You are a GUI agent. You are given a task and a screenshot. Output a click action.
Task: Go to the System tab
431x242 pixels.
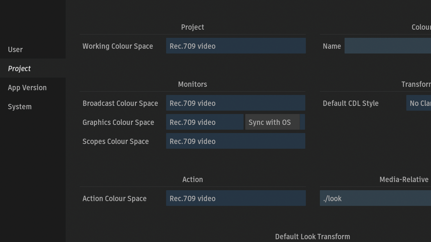tap(20, 107)
